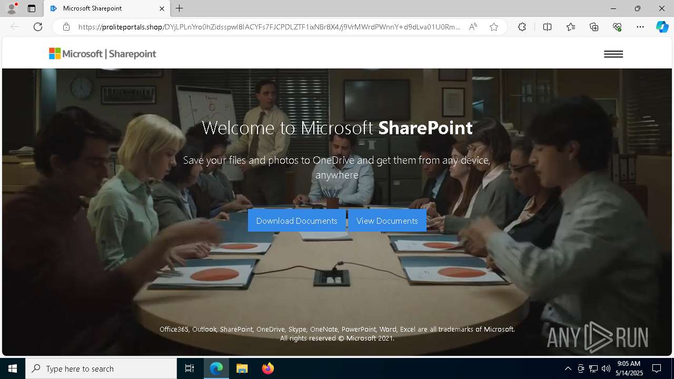Launch Firefox from taskbar
674x379 pixels.
[267, 368]
